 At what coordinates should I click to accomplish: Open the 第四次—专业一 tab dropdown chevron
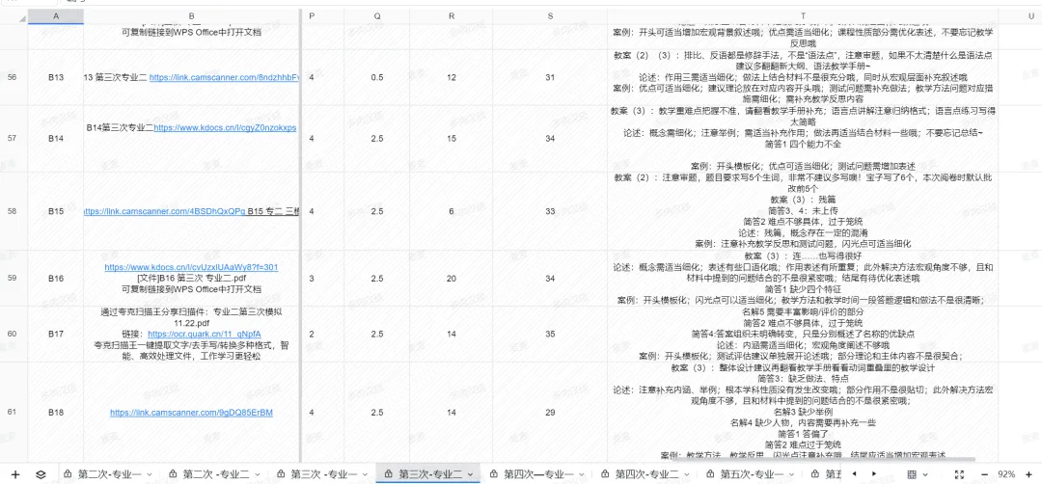pos(581,474)
